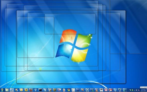Viewport: 147px width, 92px height.
Task: Open the first Gmail envelope icon
Action: coord(106,90)
